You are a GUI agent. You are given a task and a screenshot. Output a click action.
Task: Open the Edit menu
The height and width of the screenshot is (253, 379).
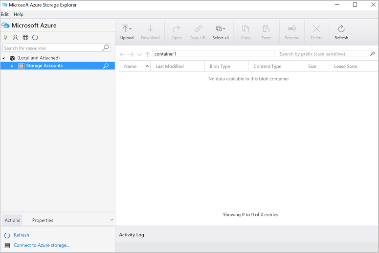(x=5, y=14)
